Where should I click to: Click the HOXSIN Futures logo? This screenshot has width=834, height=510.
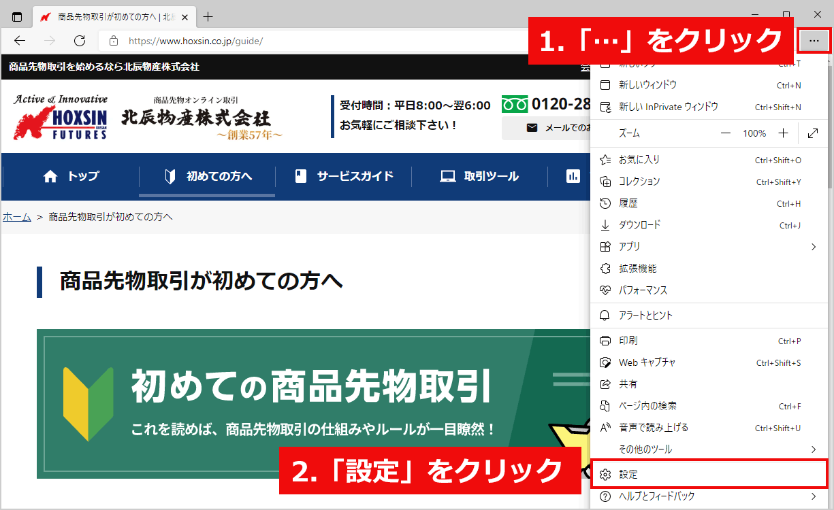click(x=61, y=117)
